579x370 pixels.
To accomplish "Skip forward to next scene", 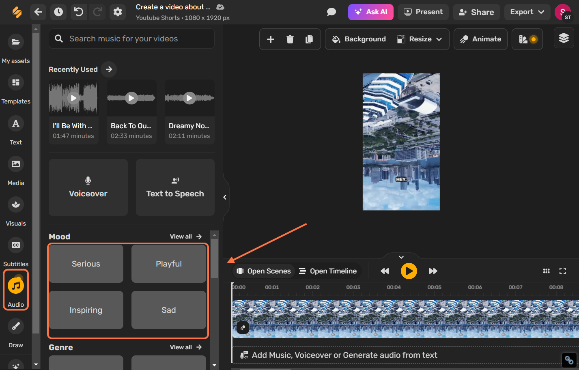I will pos(433,271).
